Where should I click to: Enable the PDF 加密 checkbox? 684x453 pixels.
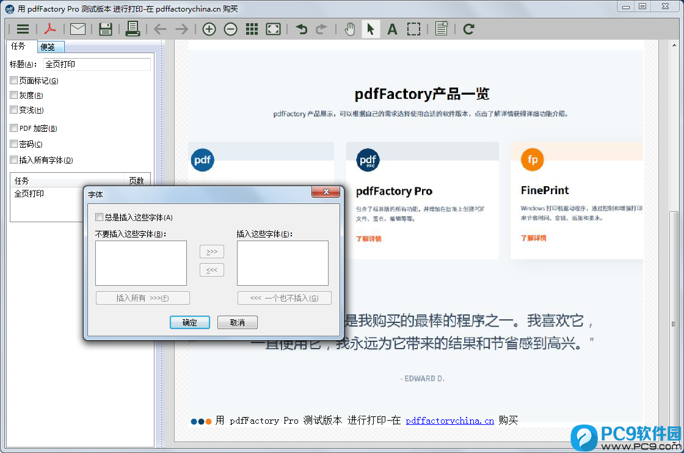coord(14,128)
